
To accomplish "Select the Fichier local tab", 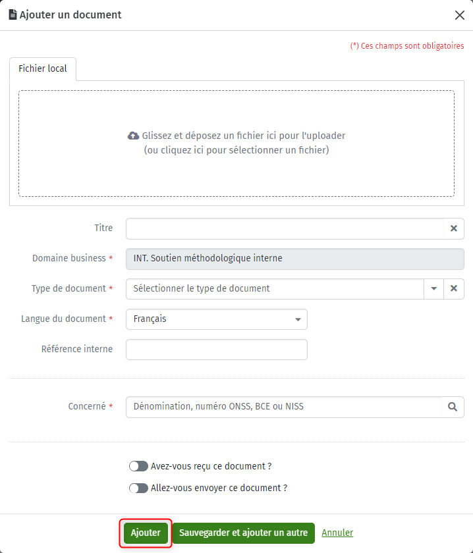I will click(43, 68).
